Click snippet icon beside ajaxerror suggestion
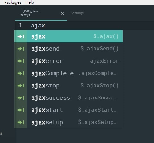This screenshot has height=143, width=154. (21, 61)
